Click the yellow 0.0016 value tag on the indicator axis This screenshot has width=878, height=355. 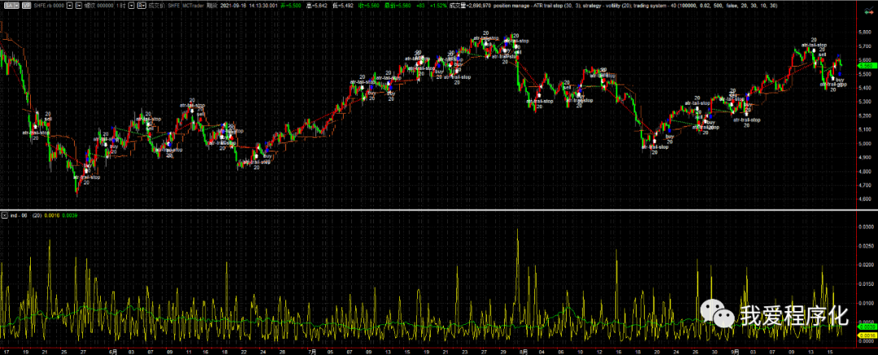867,334
